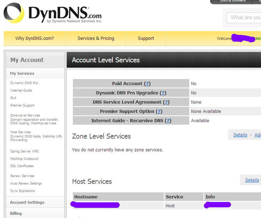The width and height of the screenshot is (261, 218).
Task: Expand Billing sidebar section
Action: click(x=16, y=213)
